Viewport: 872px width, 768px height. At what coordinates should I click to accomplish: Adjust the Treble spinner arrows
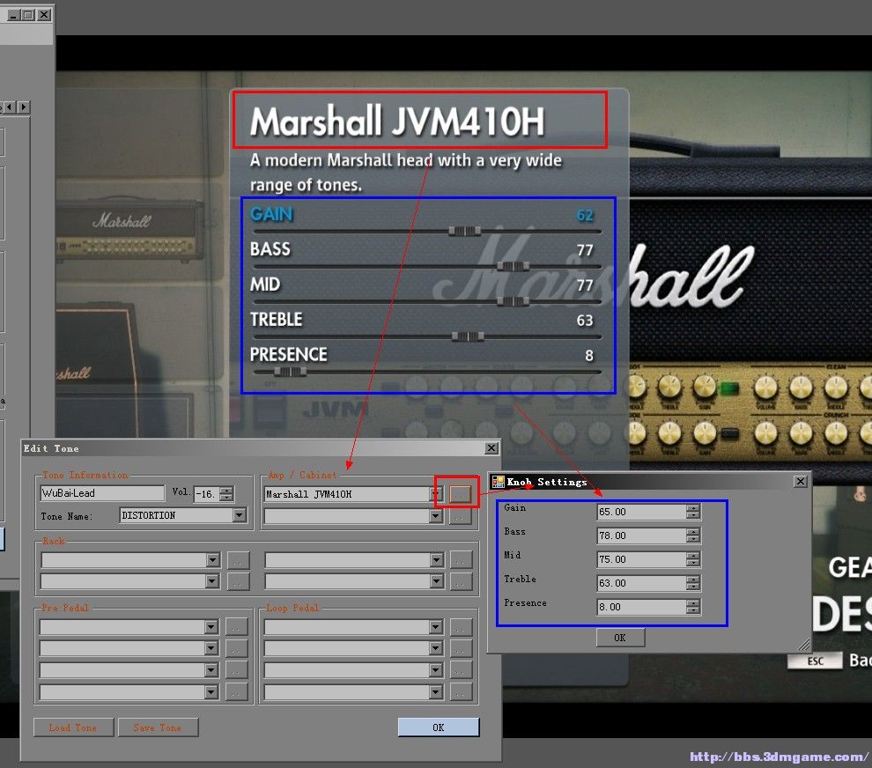pos(693,583)
